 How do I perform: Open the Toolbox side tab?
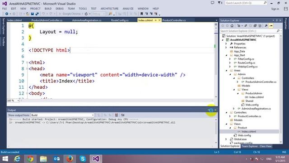pyautogui.click(x=3, y=41)
